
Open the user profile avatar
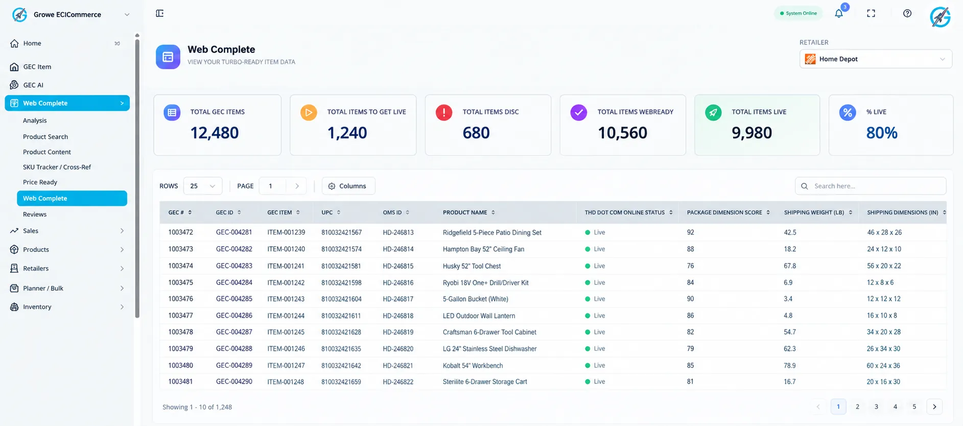940,17
